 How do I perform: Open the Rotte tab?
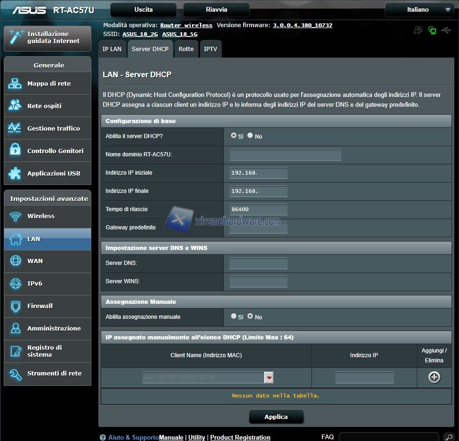click(x=186, y=49)
